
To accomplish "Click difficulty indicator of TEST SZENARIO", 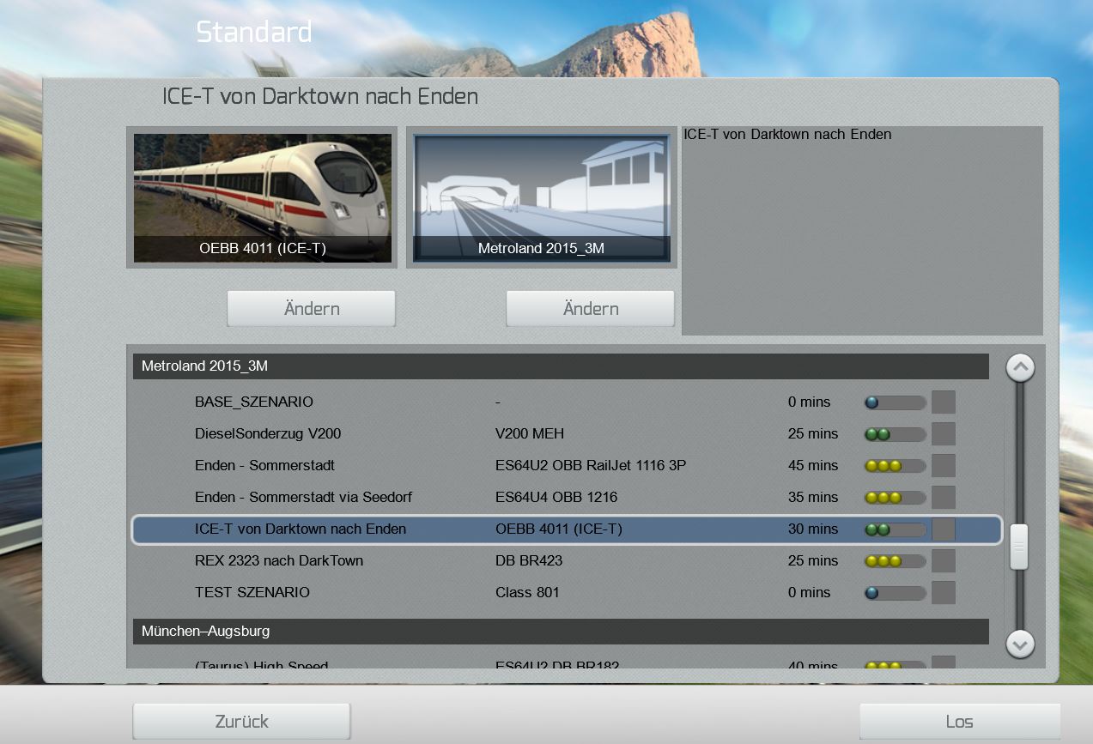I will 896,593.
